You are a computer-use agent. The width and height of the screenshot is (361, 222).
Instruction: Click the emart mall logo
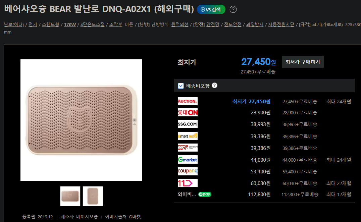(188, 136)
